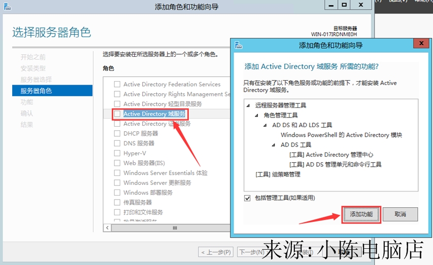Go to the 确认 wizard step
This screenshot has width=433, height=265.
[x=27, y=113]
